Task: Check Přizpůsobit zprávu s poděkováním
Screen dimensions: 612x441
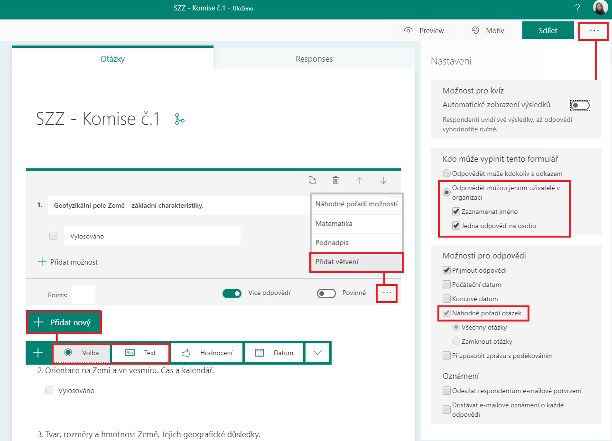Action: [446, 356]
